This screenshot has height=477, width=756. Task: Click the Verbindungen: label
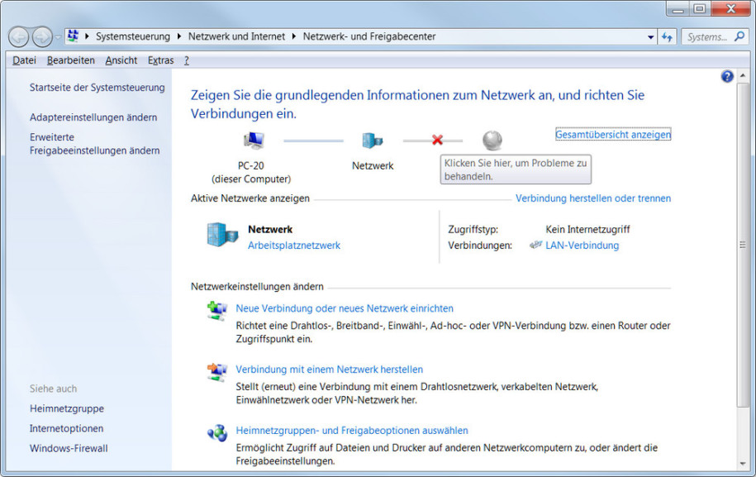coord(480,245)
